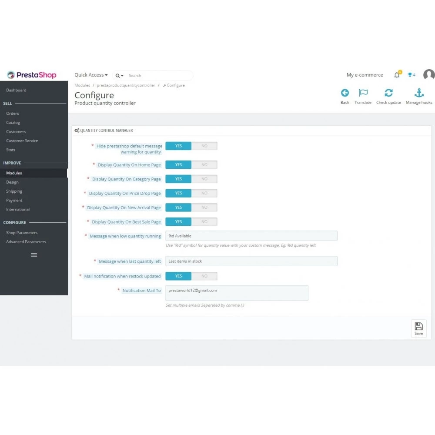435x435 pixels.
Task: Switch Display Quantity On Category Page to NO
Action: pos(204,179)
